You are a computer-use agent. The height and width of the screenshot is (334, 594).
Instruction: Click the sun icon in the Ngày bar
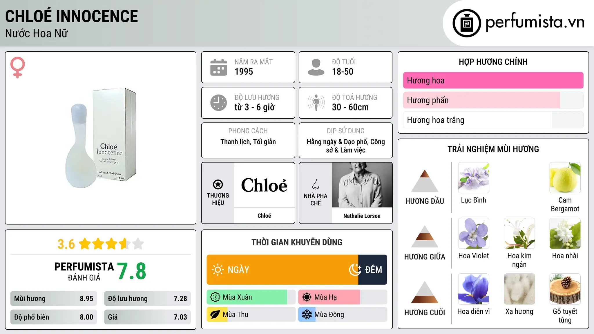[218, 270]
